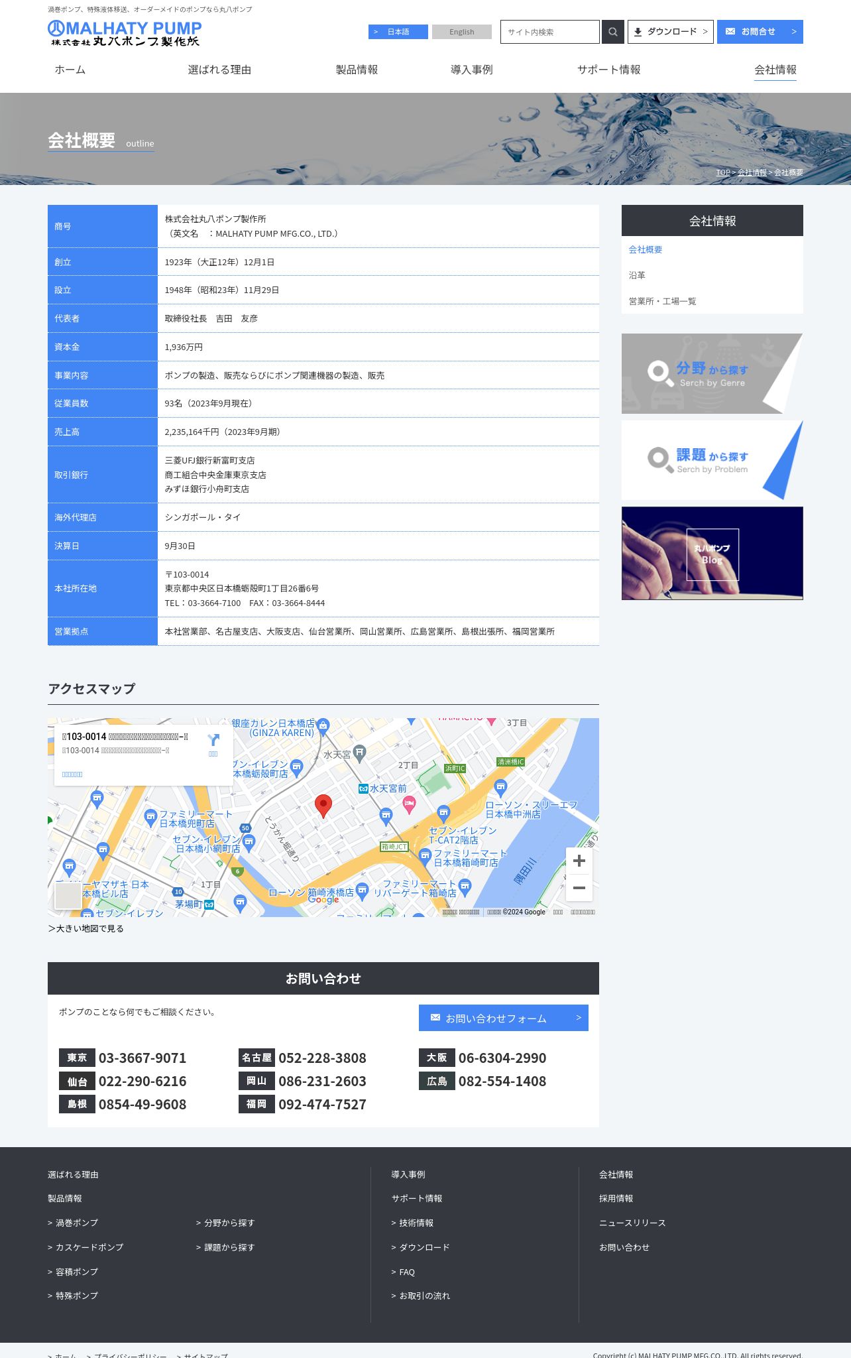Click Fukuoka phone number 092-474-7527
This screenshot has width=851, height=1358.
[x=322, y=1104]
